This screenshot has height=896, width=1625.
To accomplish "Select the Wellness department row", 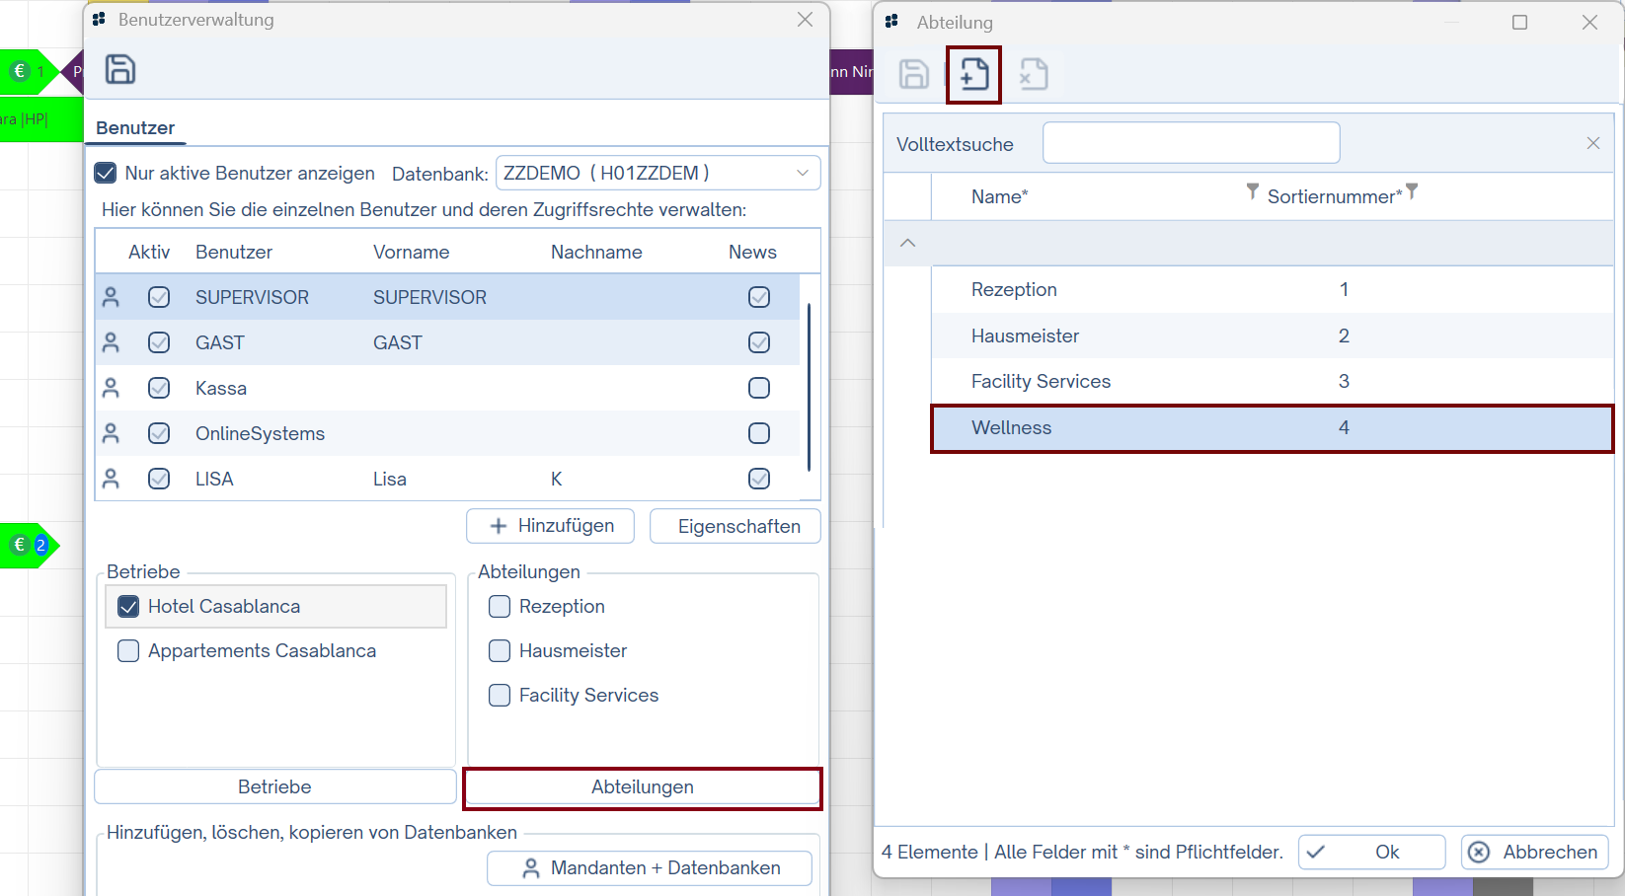I will click(x=1272, y=428).
